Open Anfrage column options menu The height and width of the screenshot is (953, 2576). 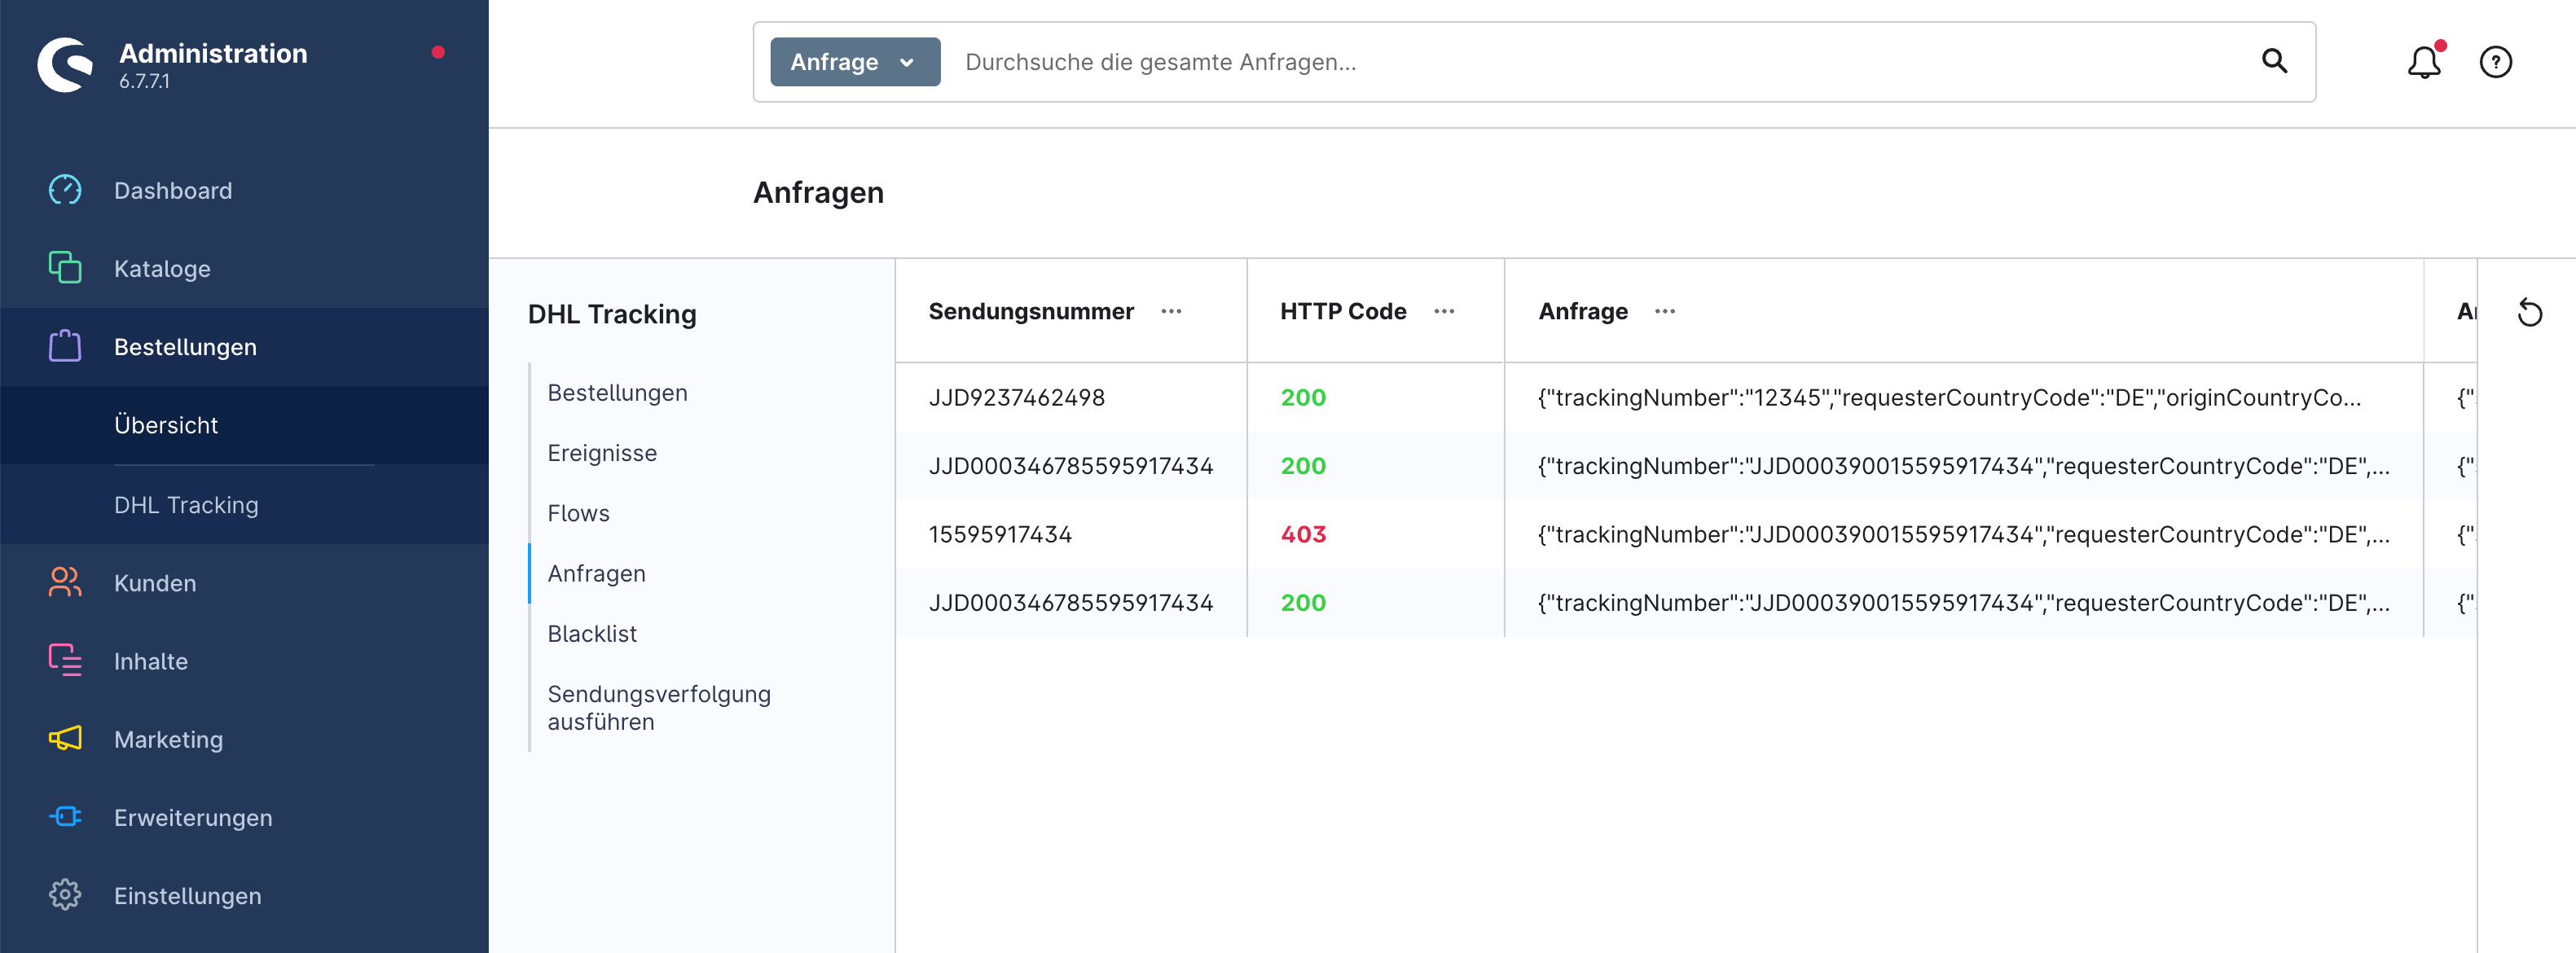point(1664,311)
